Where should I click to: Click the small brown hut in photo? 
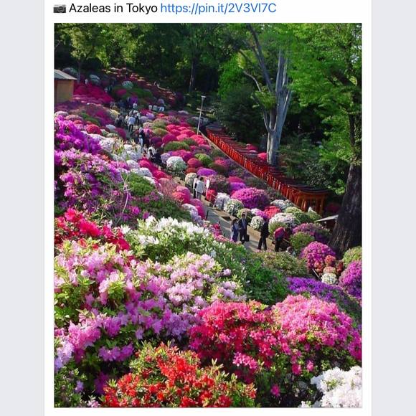65,85
